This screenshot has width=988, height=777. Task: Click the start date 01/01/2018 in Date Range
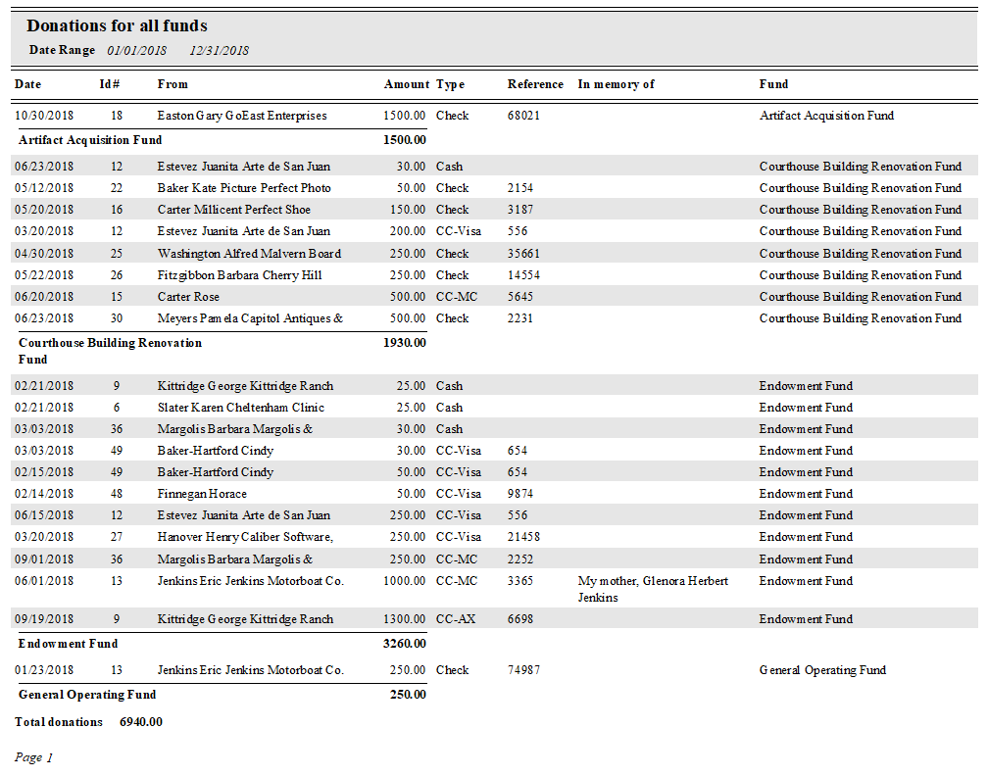[x=137, y=51]
